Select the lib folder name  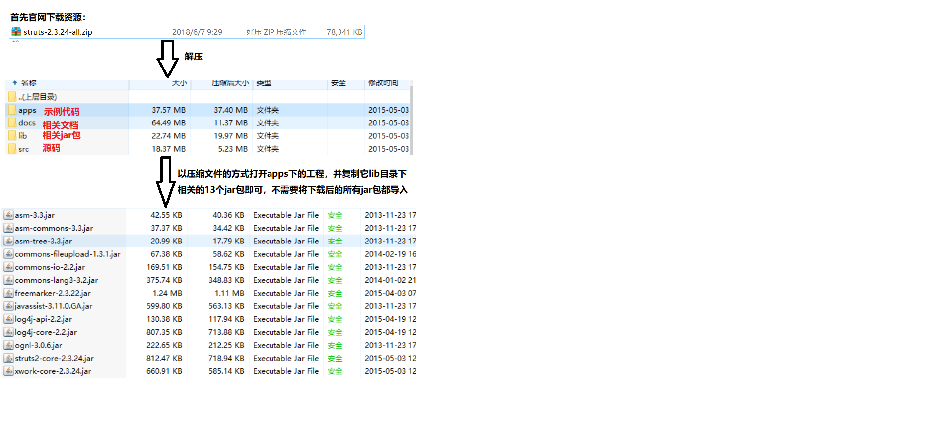click(x=22, y=135)
